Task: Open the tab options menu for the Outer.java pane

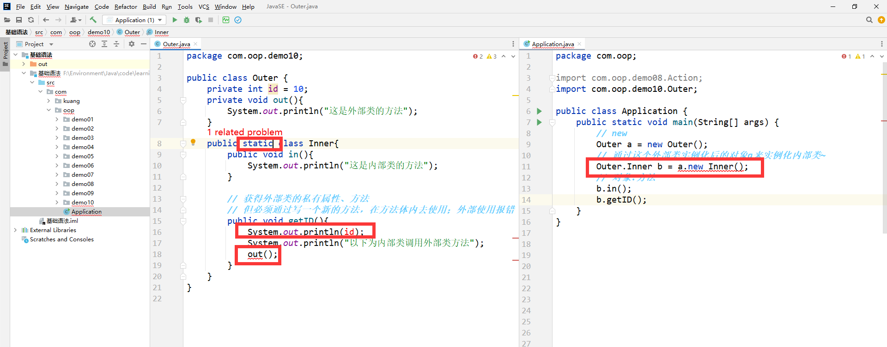Action: (x=513, y=44)
